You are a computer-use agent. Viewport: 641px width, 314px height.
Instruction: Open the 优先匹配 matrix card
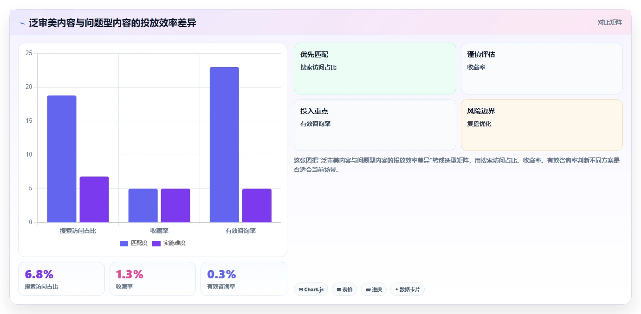[x=375, y=69]
